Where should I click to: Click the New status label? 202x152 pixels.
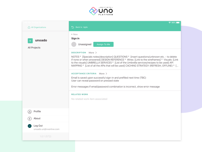tap(75, 35)
